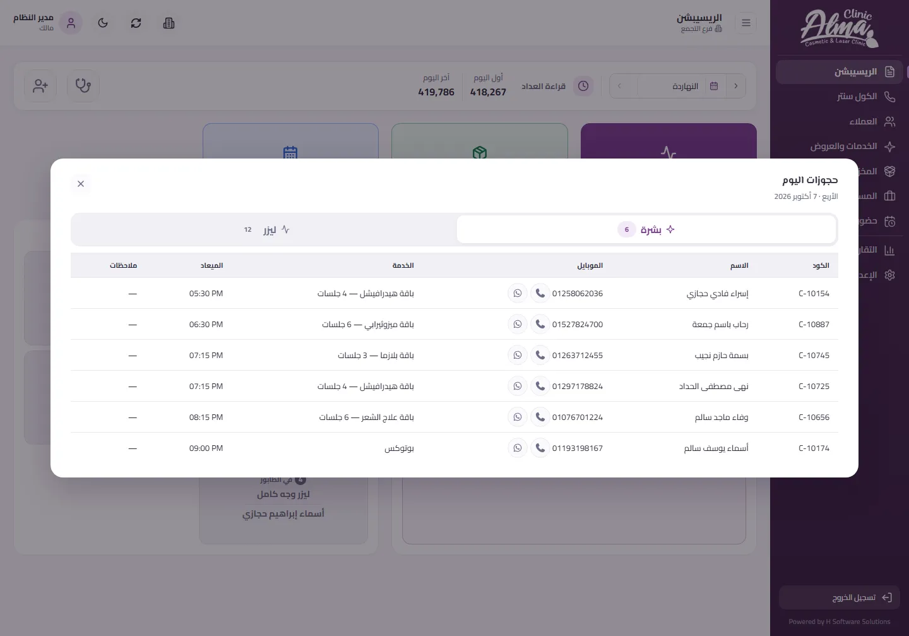Click phone number 01263712455
The image size is (909, 636).
point(578,356)
